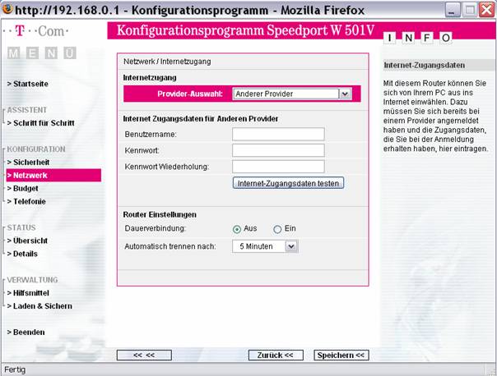Click the Speichern << button
The width and height of the screenshot is (497, 376).
click(341, 355)
